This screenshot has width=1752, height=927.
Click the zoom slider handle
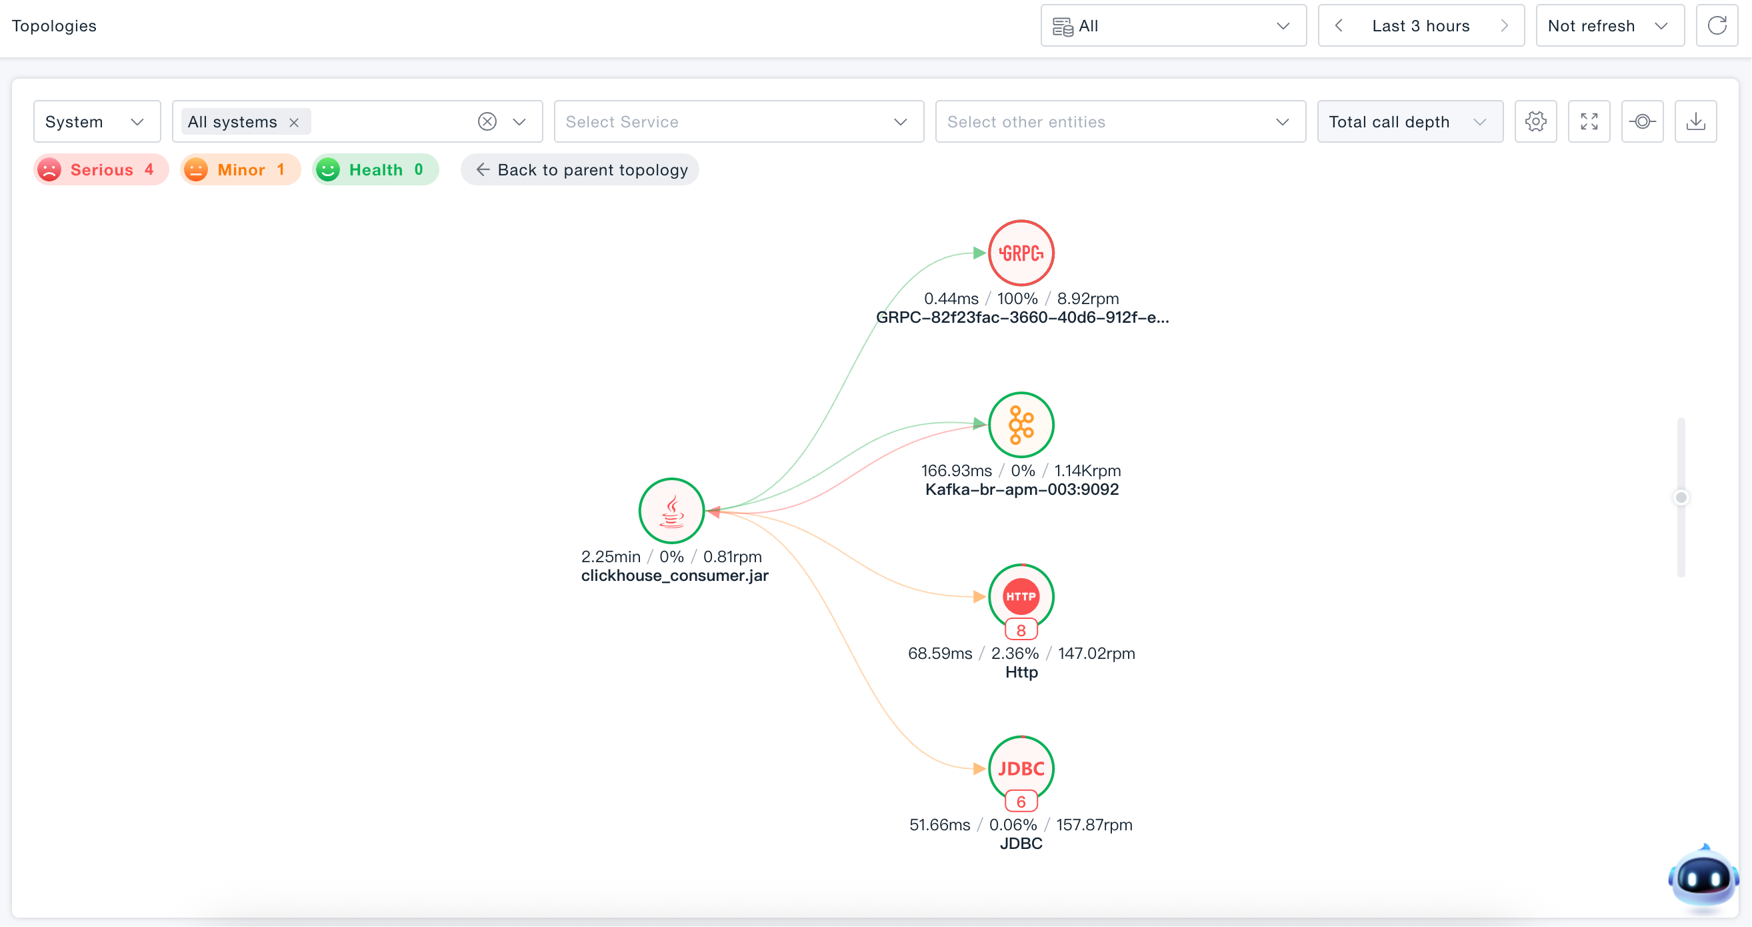[x=1681, y=498]
